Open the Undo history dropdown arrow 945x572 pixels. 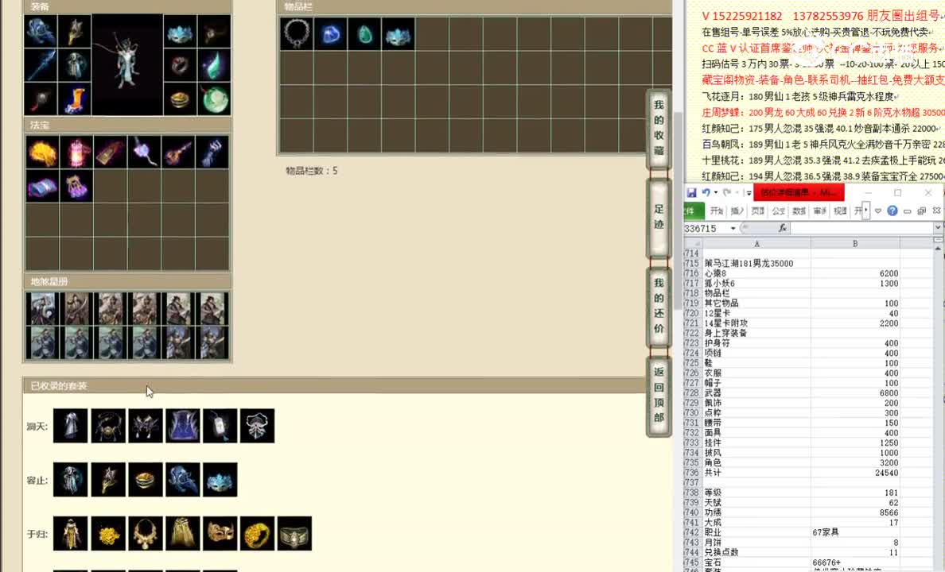(716, 192)
